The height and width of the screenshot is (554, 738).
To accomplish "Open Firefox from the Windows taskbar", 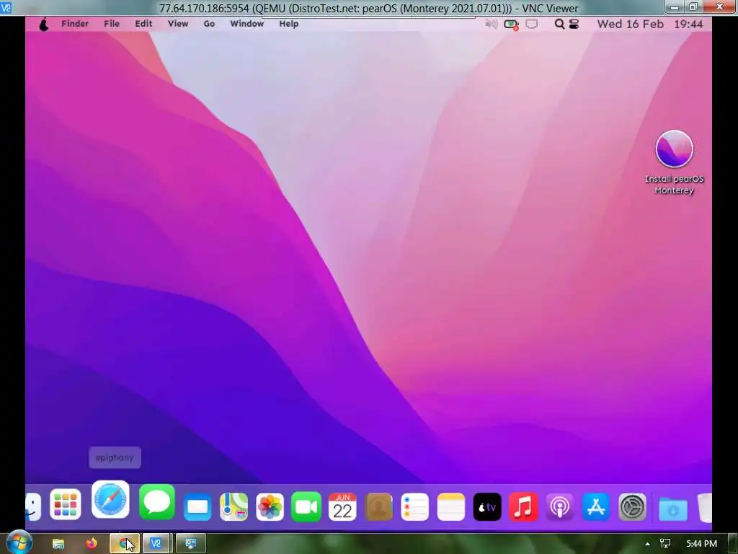I will [x=92, y=543].
